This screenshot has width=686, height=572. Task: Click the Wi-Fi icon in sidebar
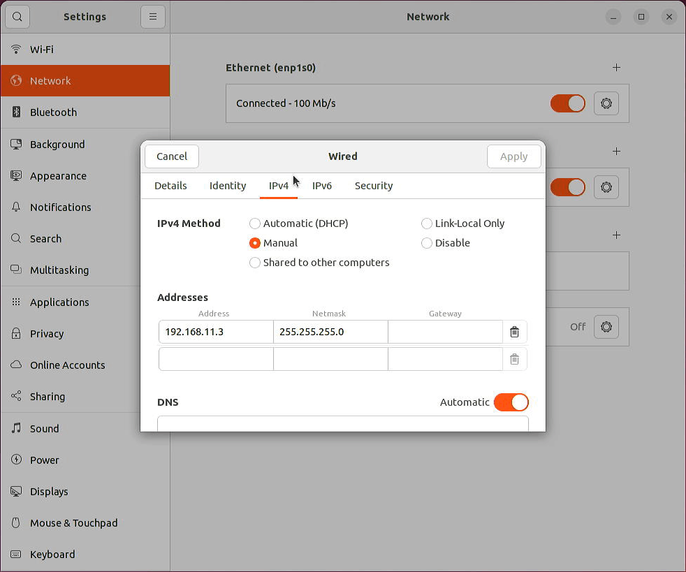point(16,49)
